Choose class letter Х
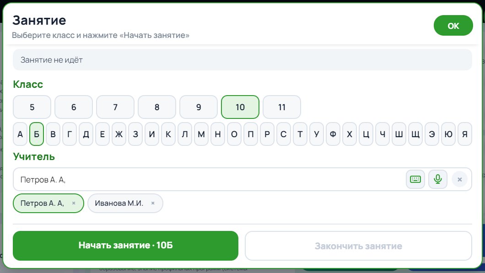Image resolution: width=485 pixels, height=273 pixels. 350,134
